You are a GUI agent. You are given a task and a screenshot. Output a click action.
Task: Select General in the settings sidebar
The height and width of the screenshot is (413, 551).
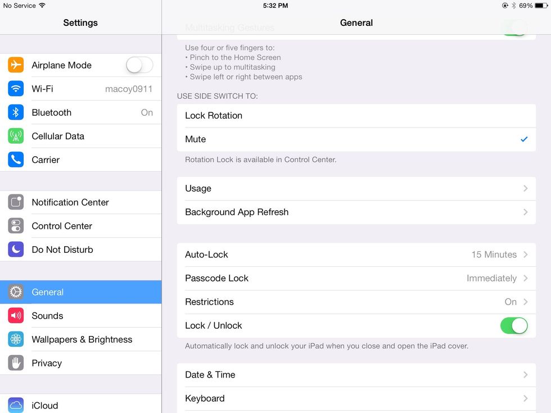(80, 292)
